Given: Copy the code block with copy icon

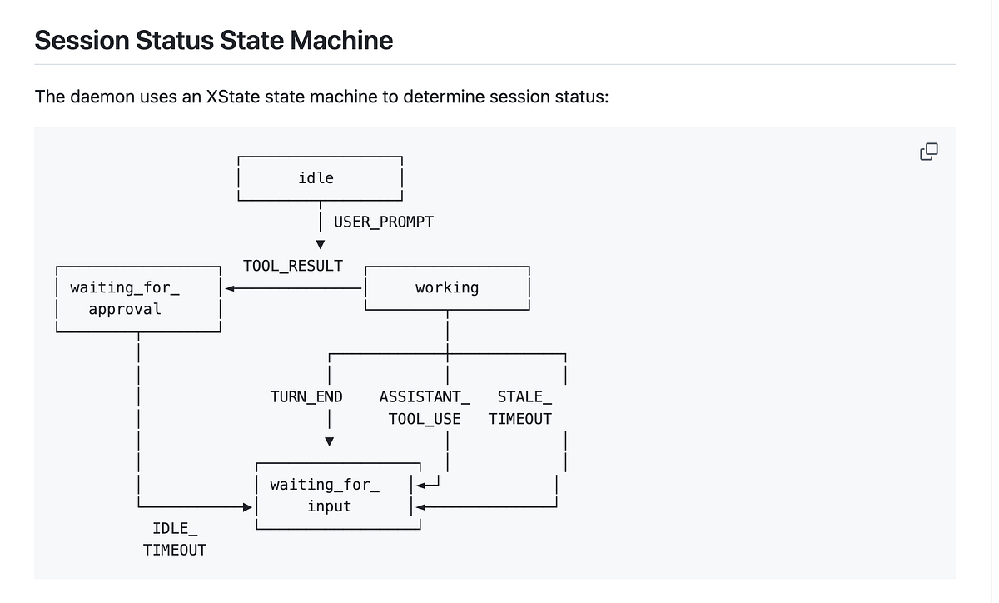Looking at the screenshot, I should click(928, 151).
